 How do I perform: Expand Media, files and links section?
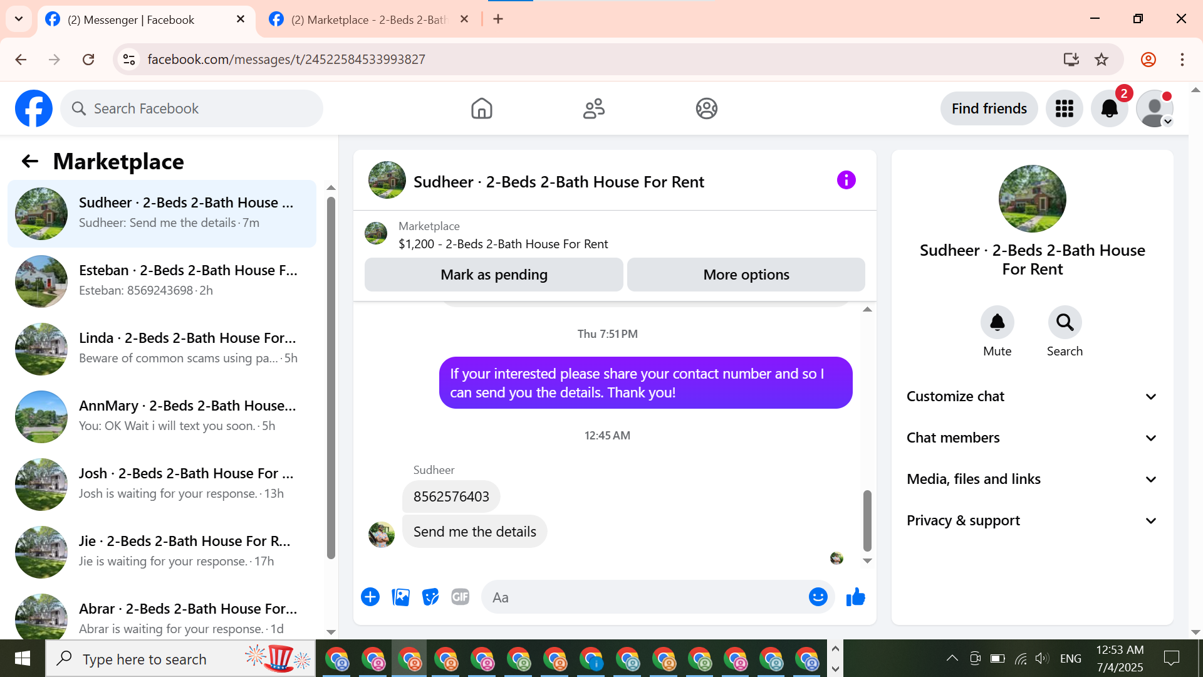click(1032, 480)
